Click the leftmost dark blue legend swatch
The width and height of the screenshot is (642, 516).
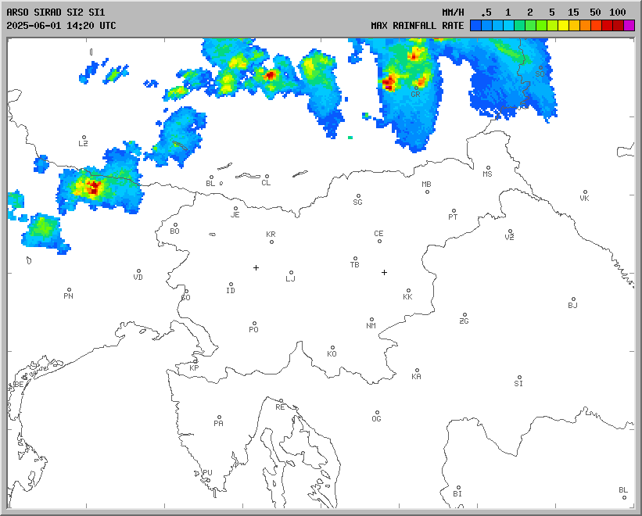475,26
